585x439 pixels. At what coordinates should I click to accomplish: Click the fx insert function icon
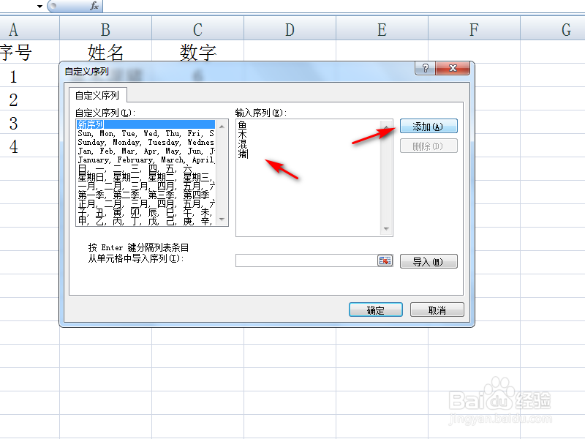click(x=94, y=6)
